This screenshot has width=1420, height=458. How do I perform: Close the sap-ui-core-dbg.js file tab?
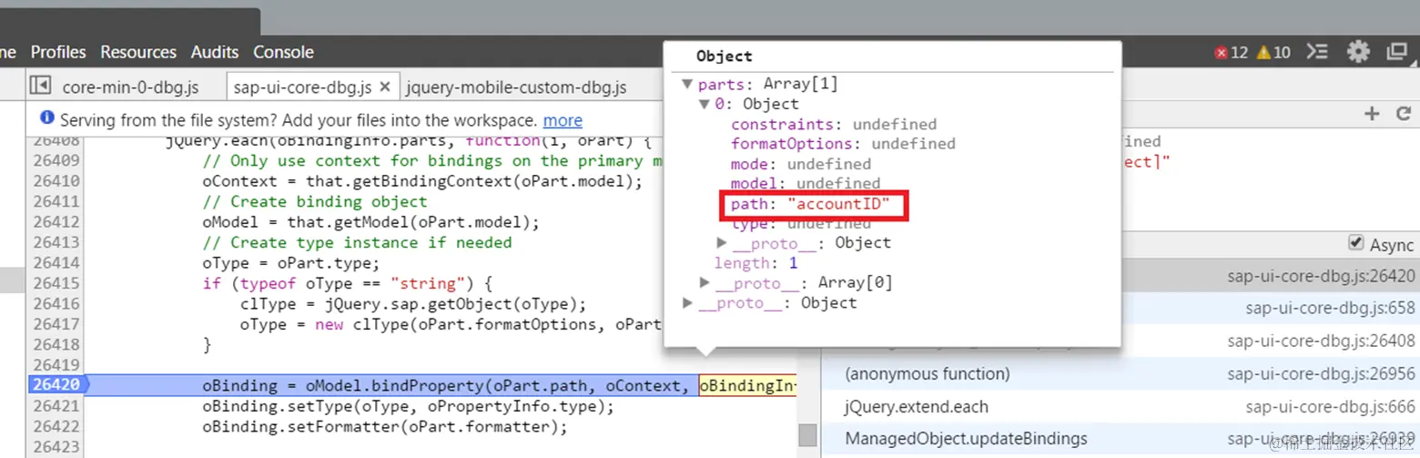385,87
